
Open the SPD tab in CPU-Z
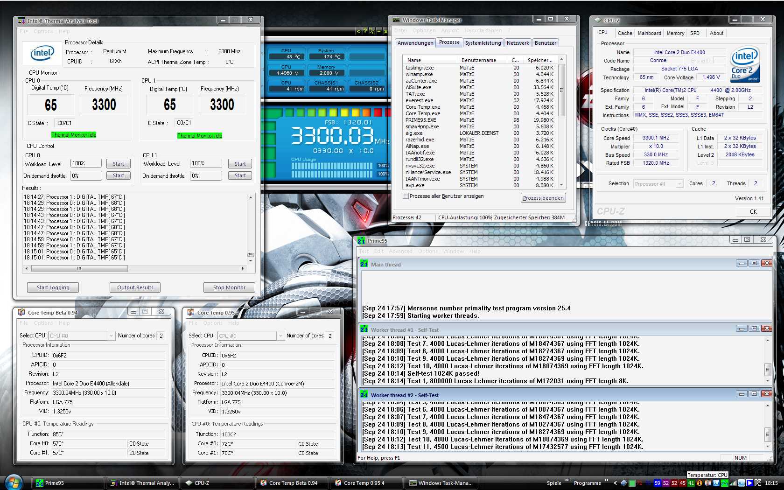click(695, 33)
